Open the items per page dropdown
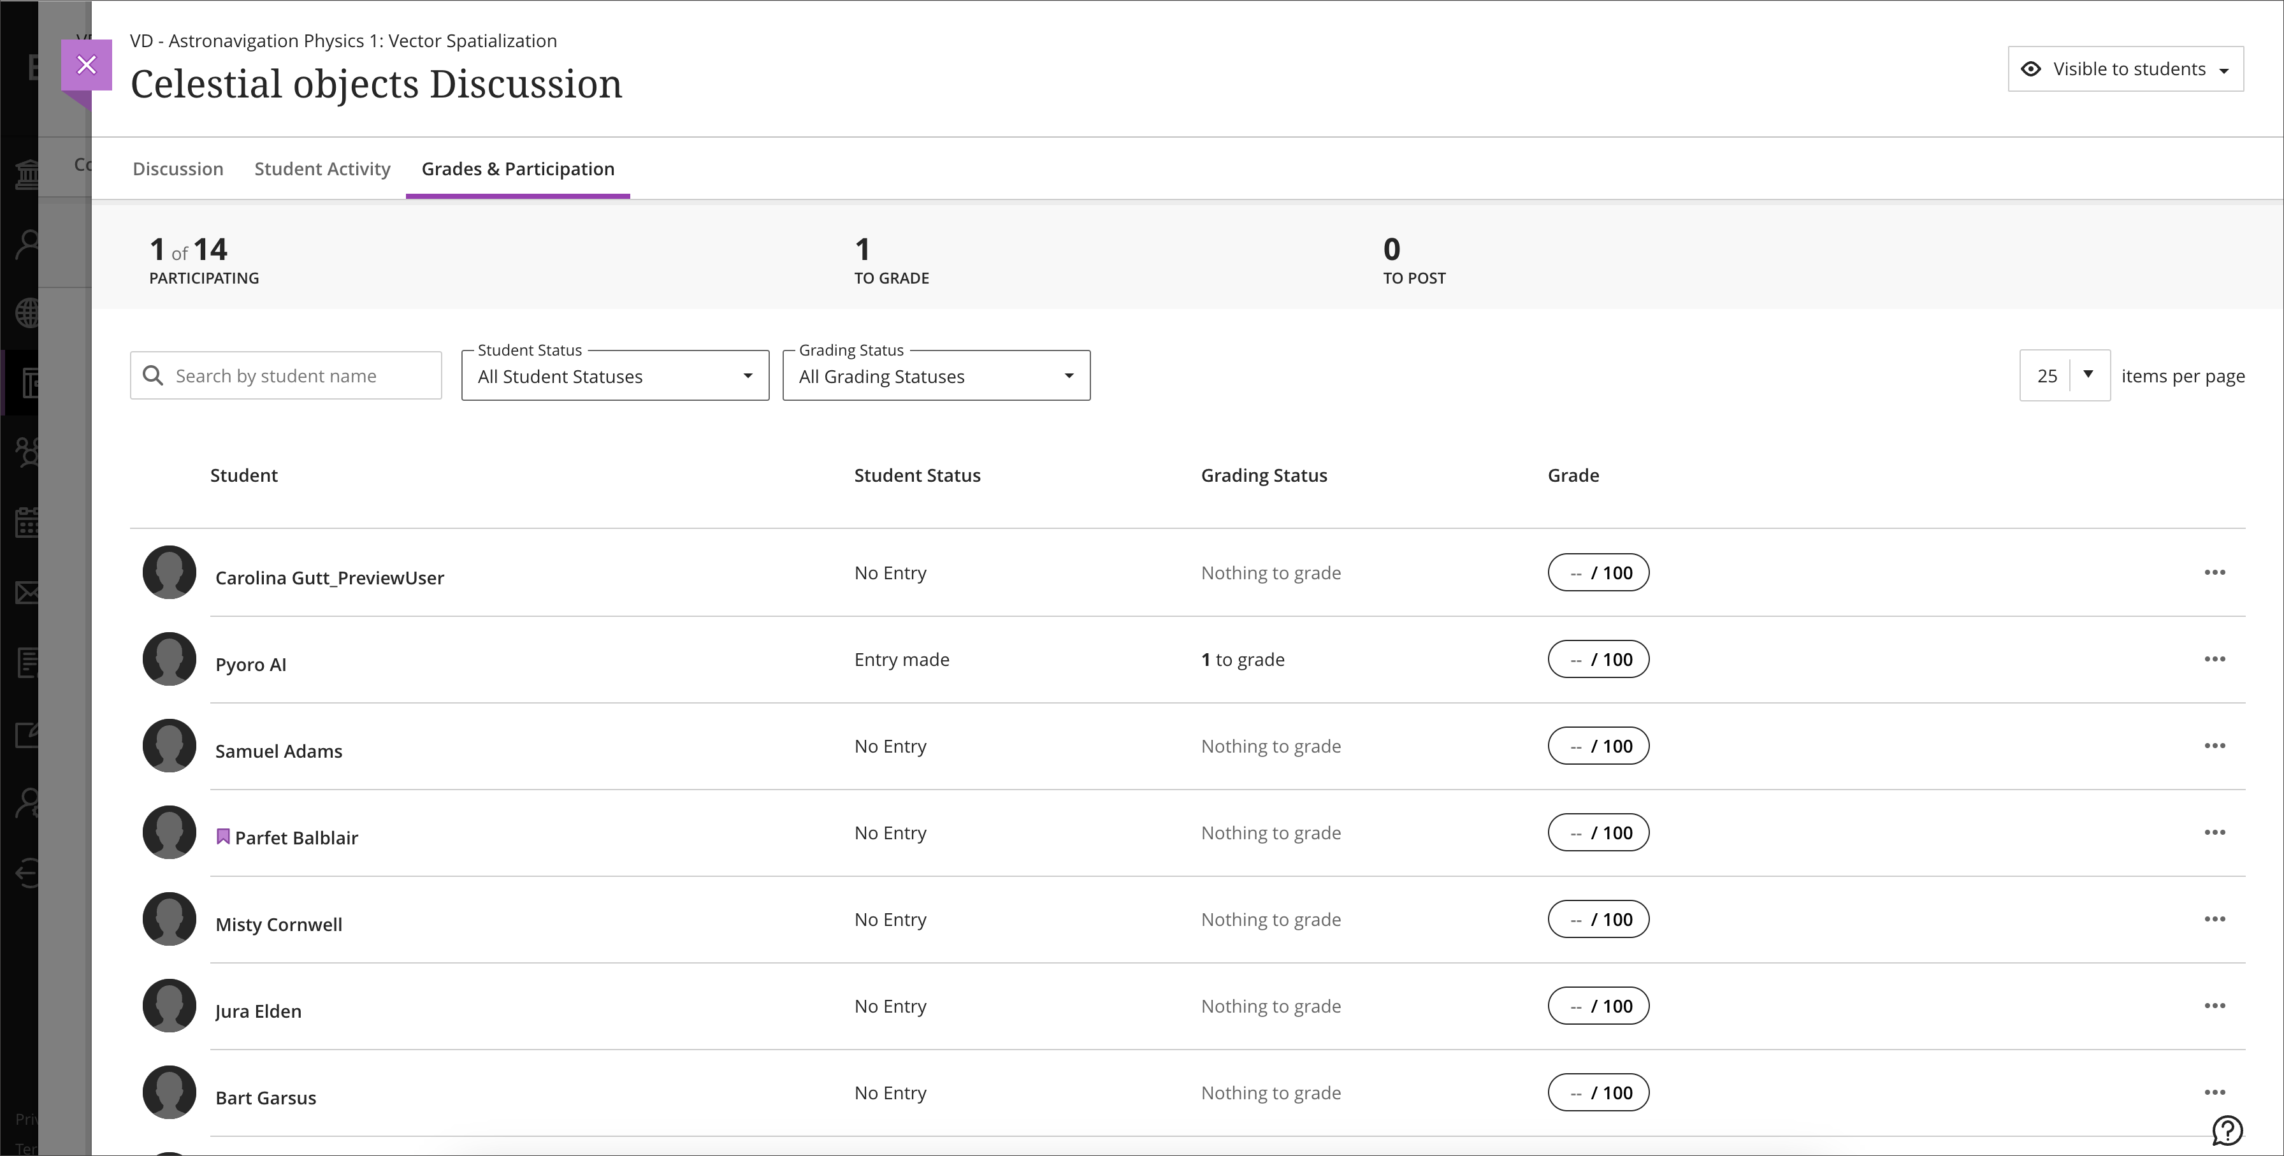2284x1156 pixels. click(x=2064, y=376)
